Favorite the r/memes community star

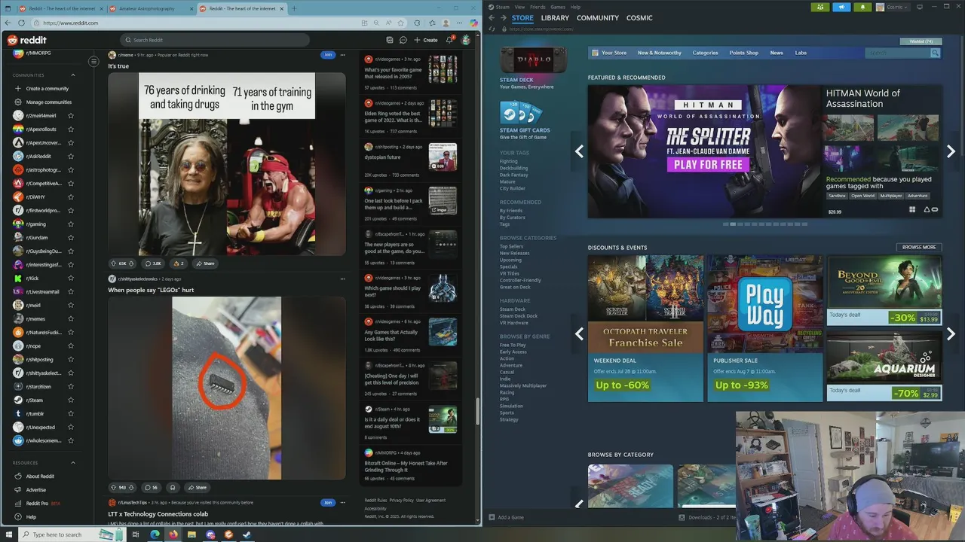pyautogui.click(x=71, y=318)
